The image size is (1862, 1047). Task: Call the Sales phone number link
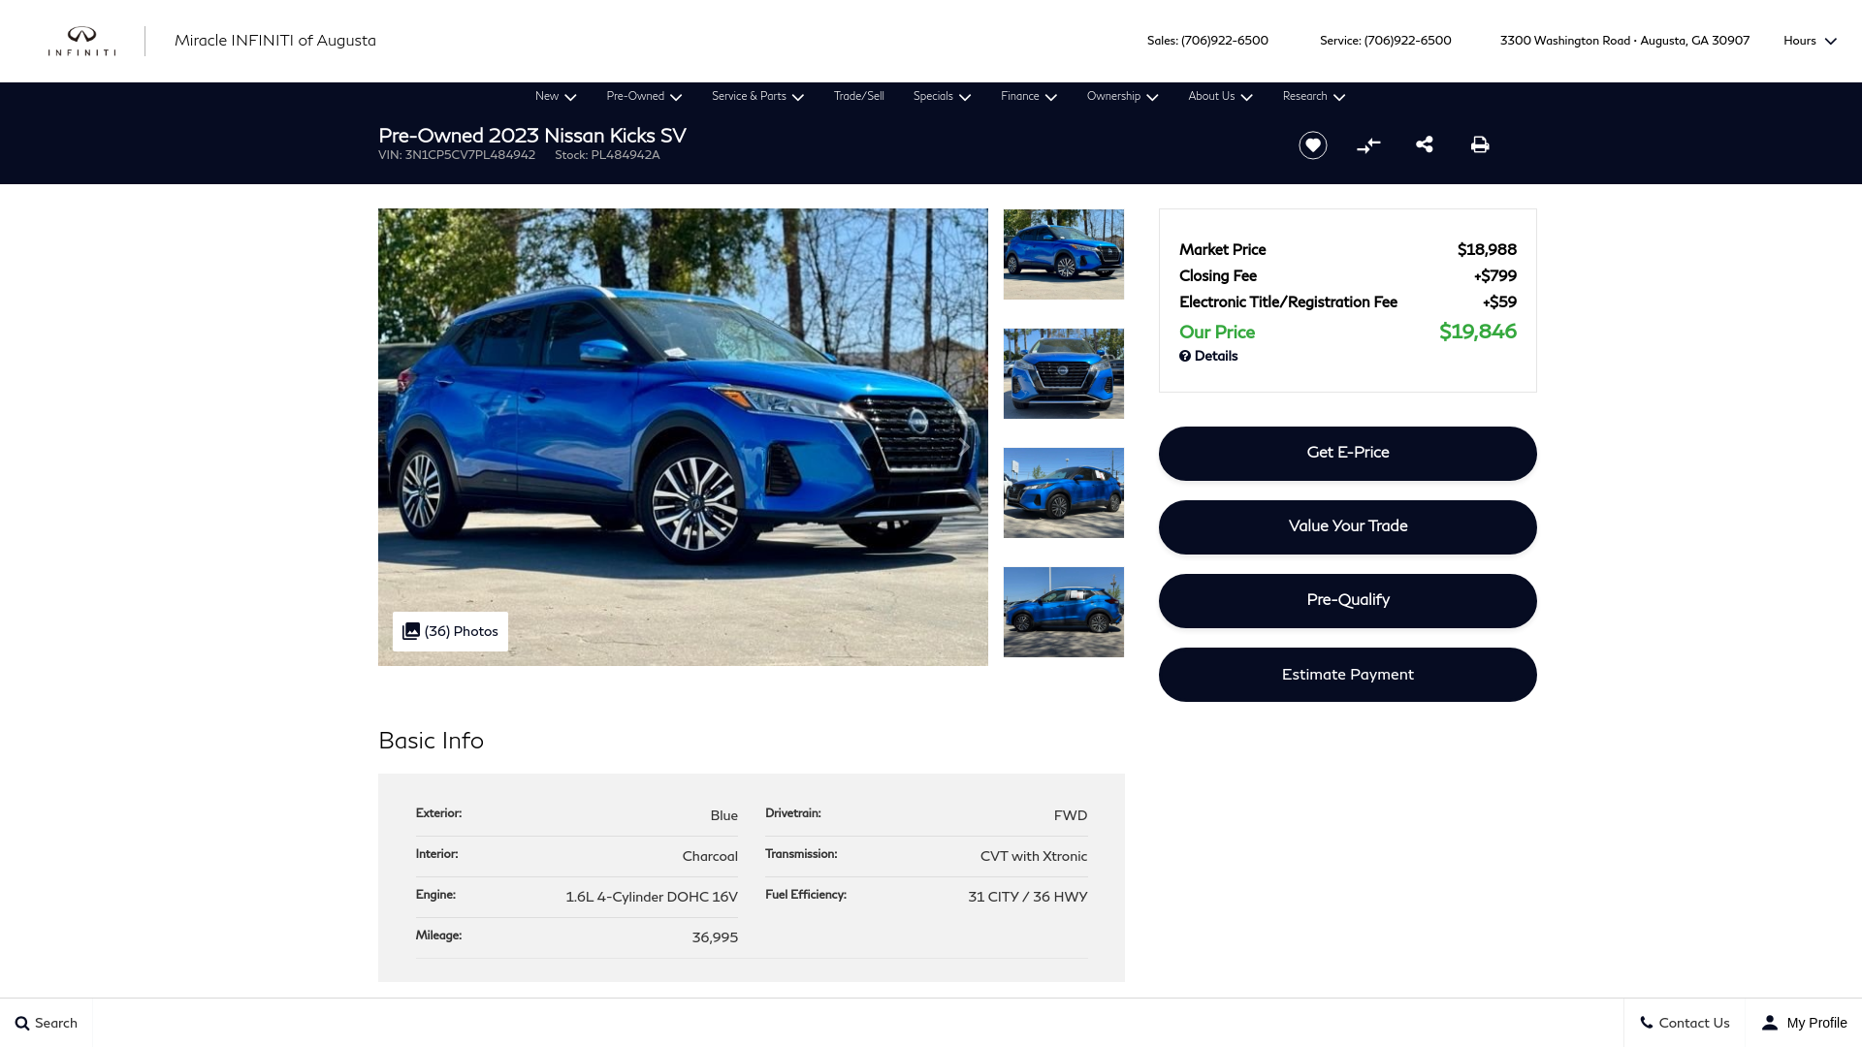pyautogui.click(x=1224, y=41)
